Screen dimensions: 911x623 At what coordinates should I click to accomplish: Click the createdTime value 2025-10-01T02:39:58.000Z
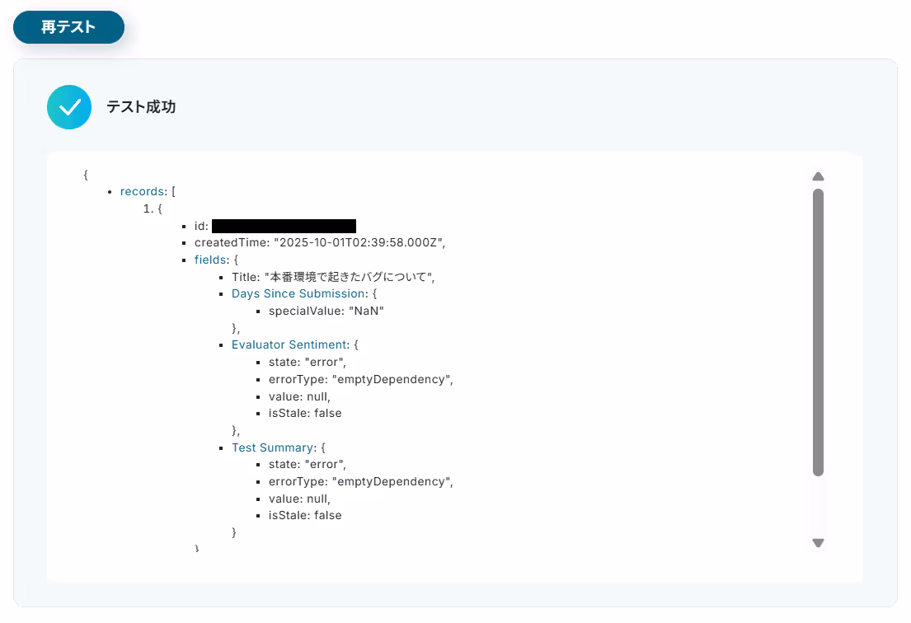click(x=359, y=243)
